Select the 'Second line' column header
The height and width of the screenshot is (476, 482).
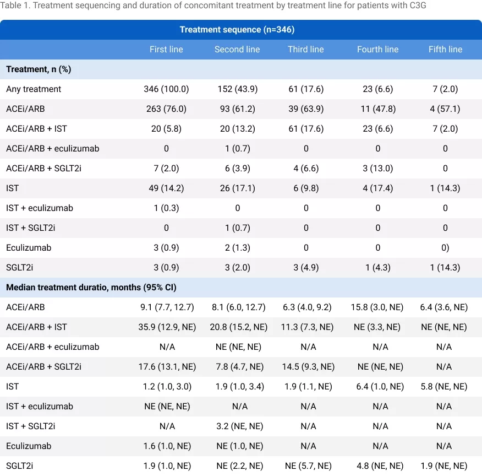(237, 50)
